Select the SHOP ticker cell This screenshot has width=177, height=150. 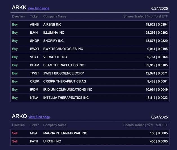tap(35, 41)
